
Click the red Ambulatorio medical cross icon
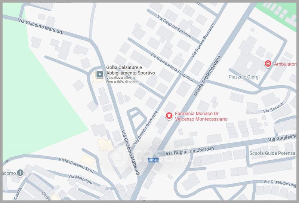(x=268, y=64)
